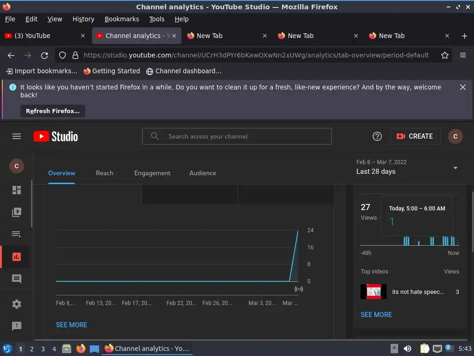Viewport: 474px width, 356px height.
Task: Click the CREATE button
Action: point(415,136)
